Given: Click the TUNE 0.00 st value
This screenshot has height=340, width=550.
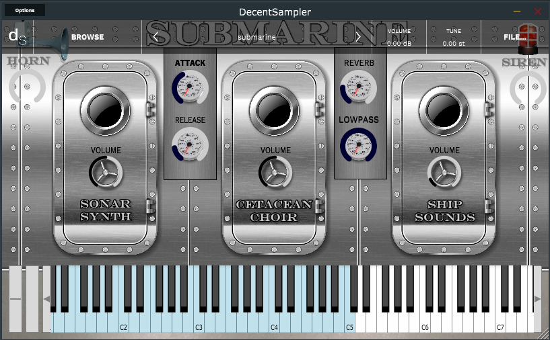Looking at the screenshot, I should (454, 44).
